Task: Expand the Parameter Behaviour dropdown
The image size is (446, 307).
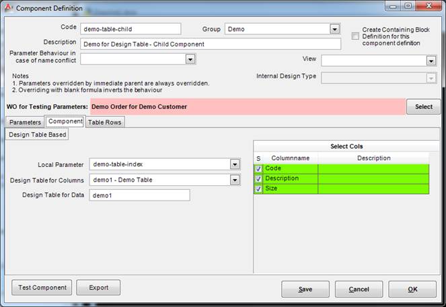Action: [x=190, y=59]
